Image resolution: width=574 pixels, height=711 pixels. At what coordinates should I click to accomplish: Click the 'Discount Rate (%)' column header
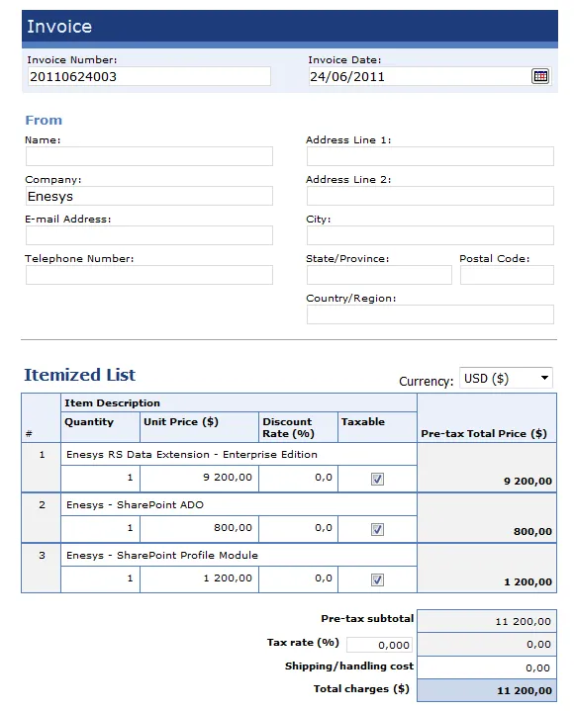[288, 427]
